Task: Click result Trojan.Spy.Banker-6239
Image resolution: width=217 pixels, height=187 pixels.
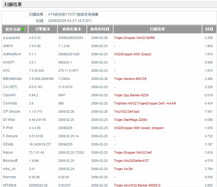Action: pos(131,95)
